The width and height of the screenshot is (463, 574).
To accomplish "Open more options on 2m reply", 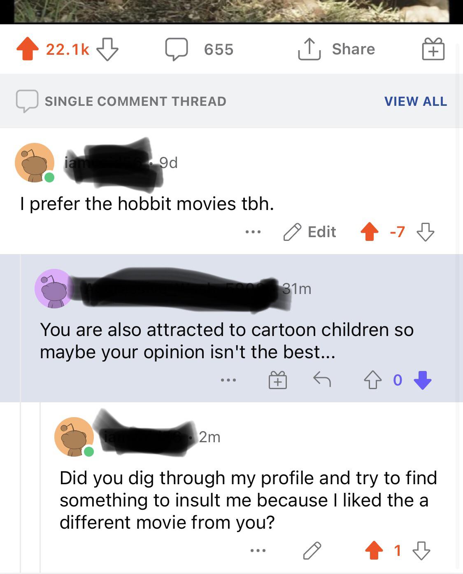I will (258, 551).
